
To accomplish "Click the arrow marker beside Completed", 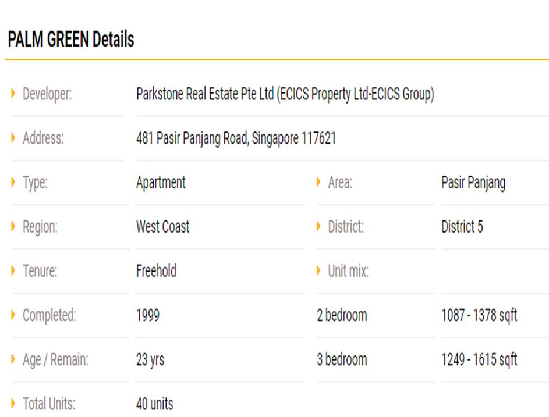I will [13, 315].
